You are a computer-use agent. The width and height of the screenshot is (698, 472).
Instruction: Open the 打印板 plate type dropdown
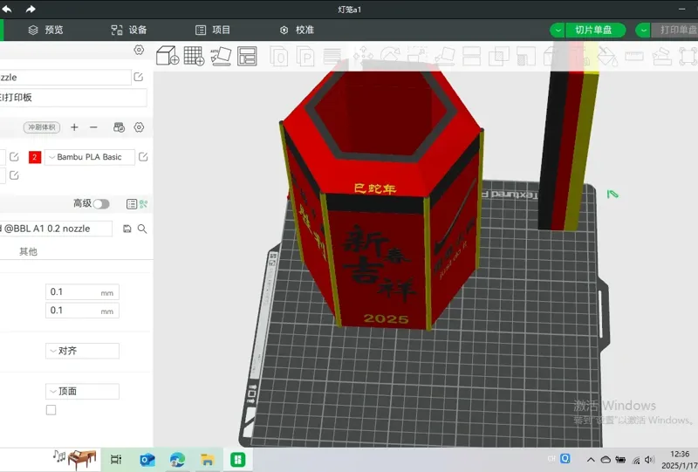click(x=73, y=98)
